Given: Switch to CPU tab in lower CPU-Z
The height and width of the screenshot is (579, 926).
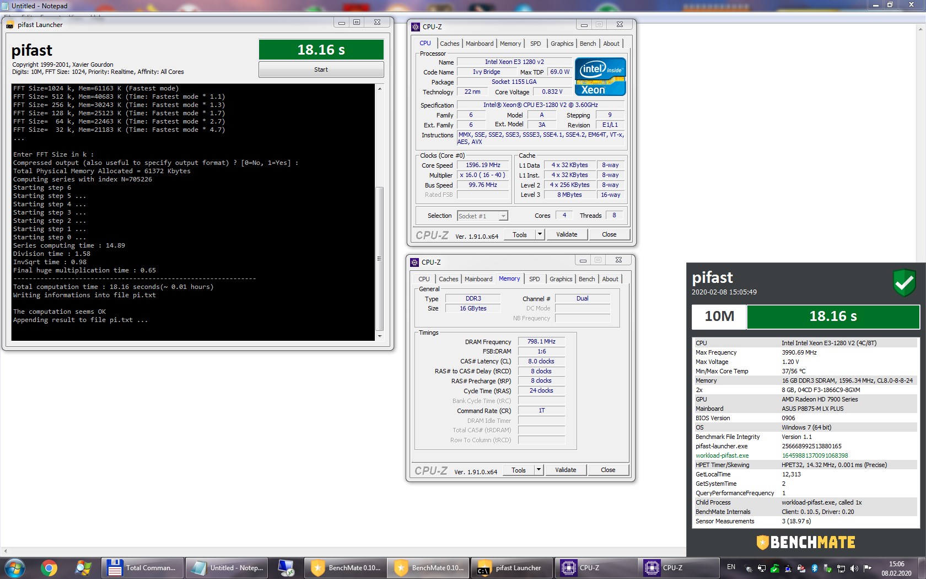Looking at the screenshot, I should (x=424, y=279).
